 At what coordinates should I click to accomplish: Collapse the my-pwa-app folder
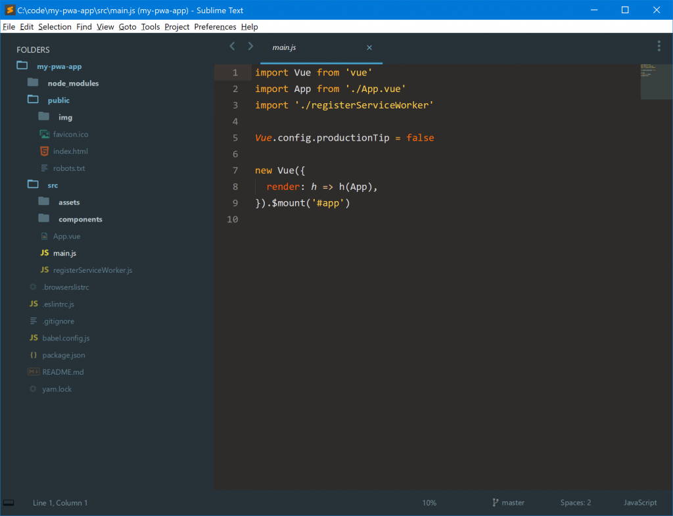click(22, 66)
